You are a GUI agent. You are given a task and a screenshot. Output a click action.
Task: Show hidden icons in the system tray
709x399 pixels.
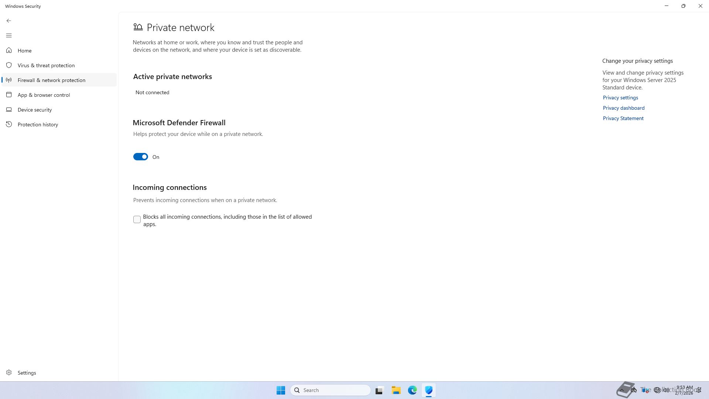click(x=622, y=390)
